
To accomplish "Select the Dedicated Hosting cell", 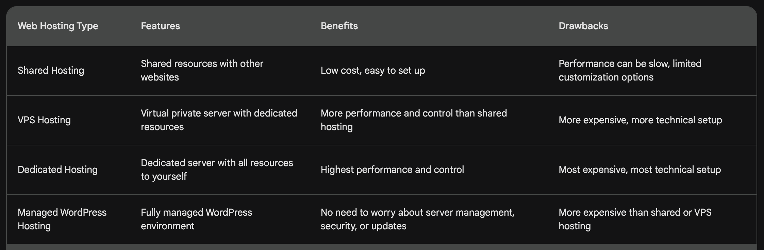I will (57, 170).
